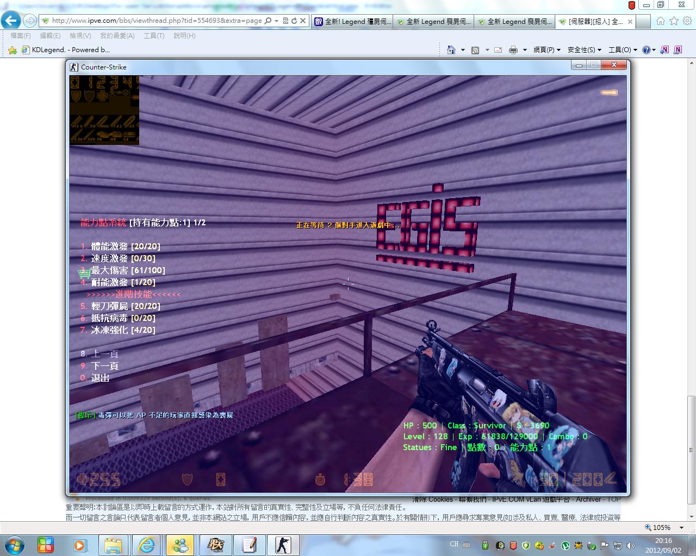Select menu option 體能激發 [20/20]
Viewport: 696px width, 556px height.
[x=120, y=247]
